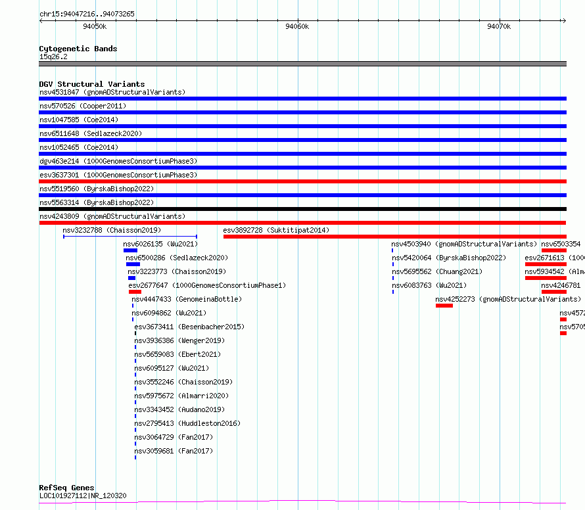585x510 pixels.
Task: Select nsv2795413 (Huddleston2016) label
Action: pos(188,423)
